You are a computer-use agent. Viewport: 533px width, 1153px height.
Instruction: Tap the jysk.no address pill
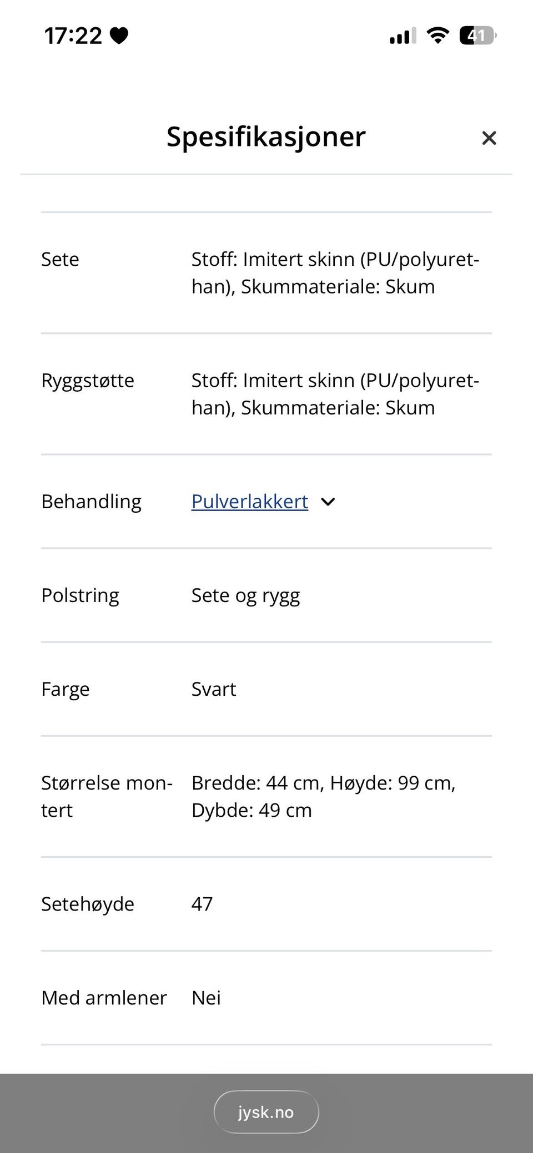point(266,1112)
